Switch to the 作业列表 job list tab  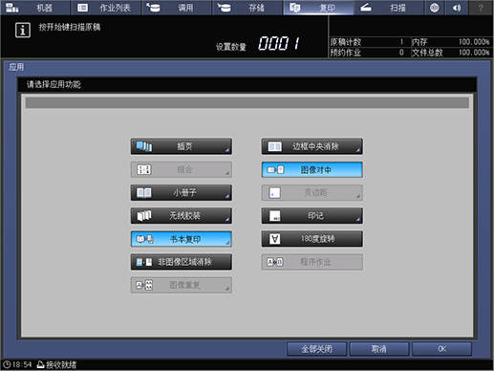click(106, 8)
